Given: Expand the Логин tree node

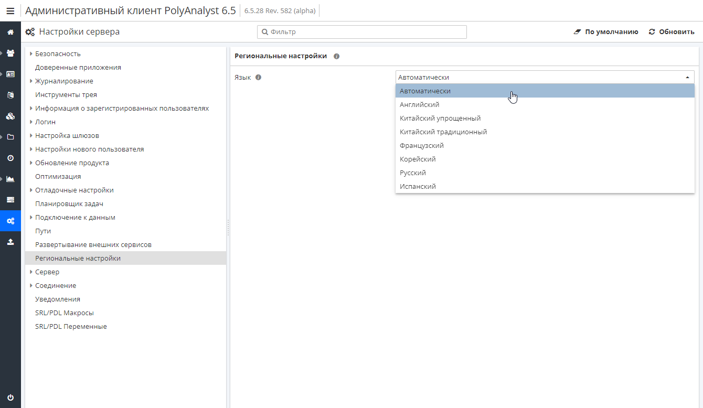Looking at the screenshot, I should [31, 122].
